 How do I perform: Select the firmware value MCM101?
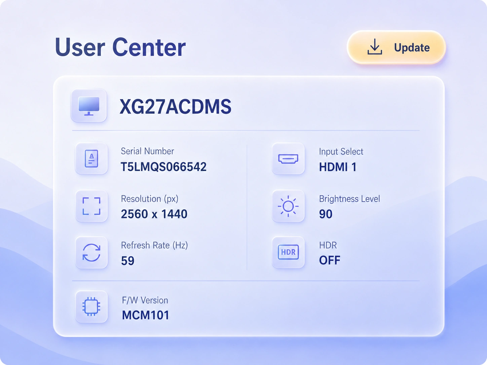pos(146,315)
